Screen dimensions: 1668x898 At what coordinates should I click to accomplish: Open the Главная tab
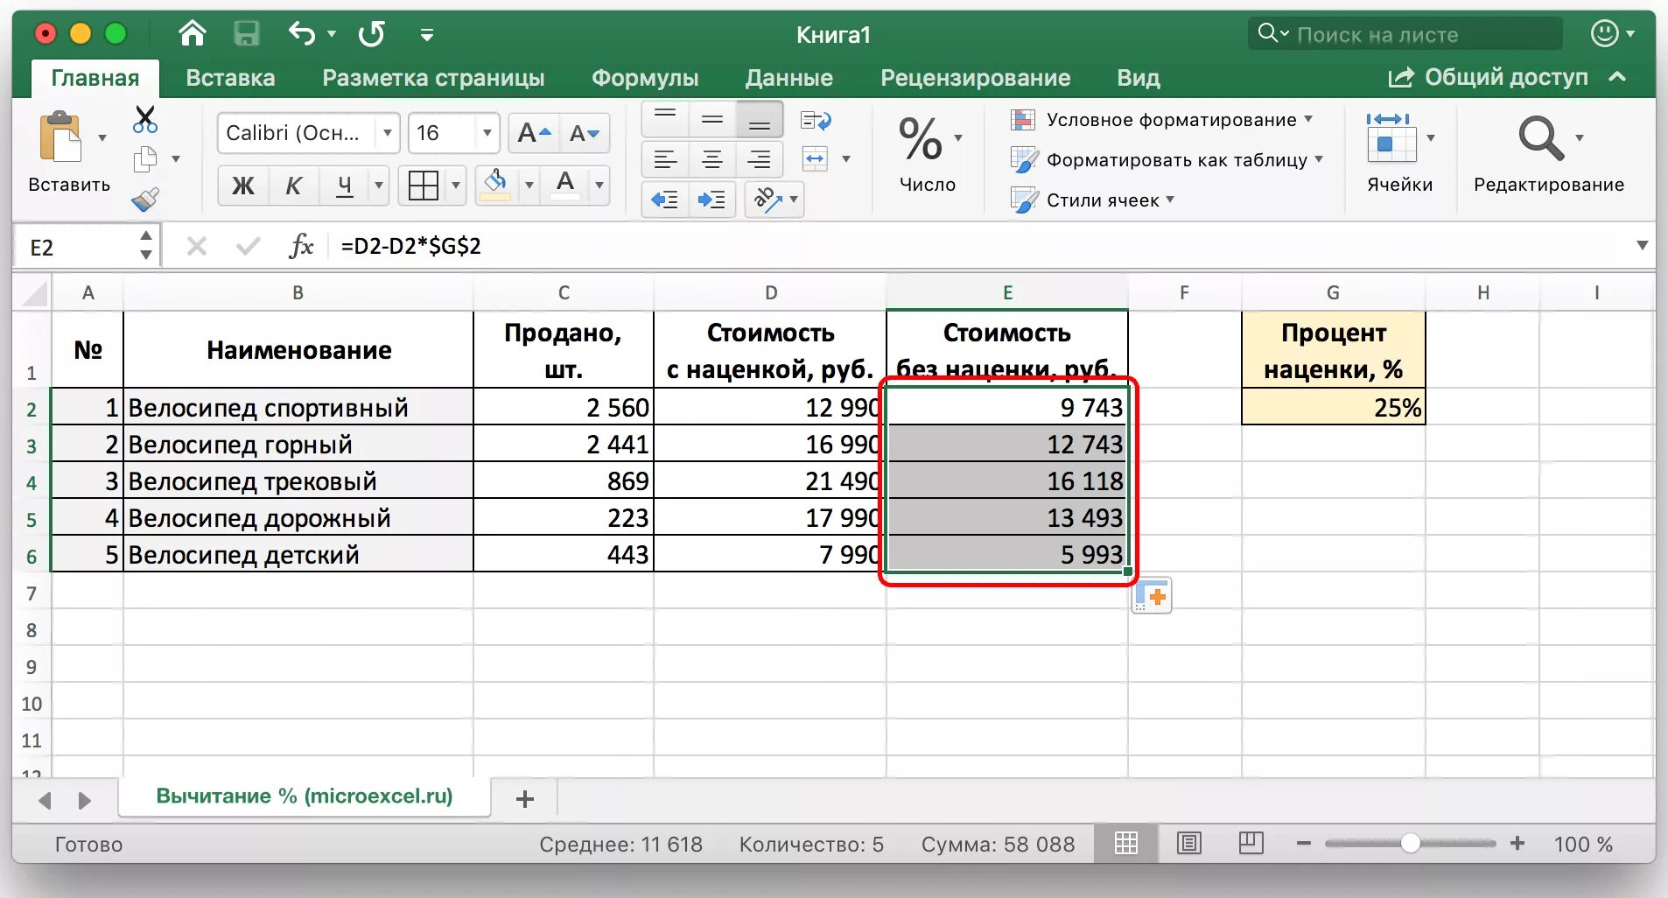(95, 78)
